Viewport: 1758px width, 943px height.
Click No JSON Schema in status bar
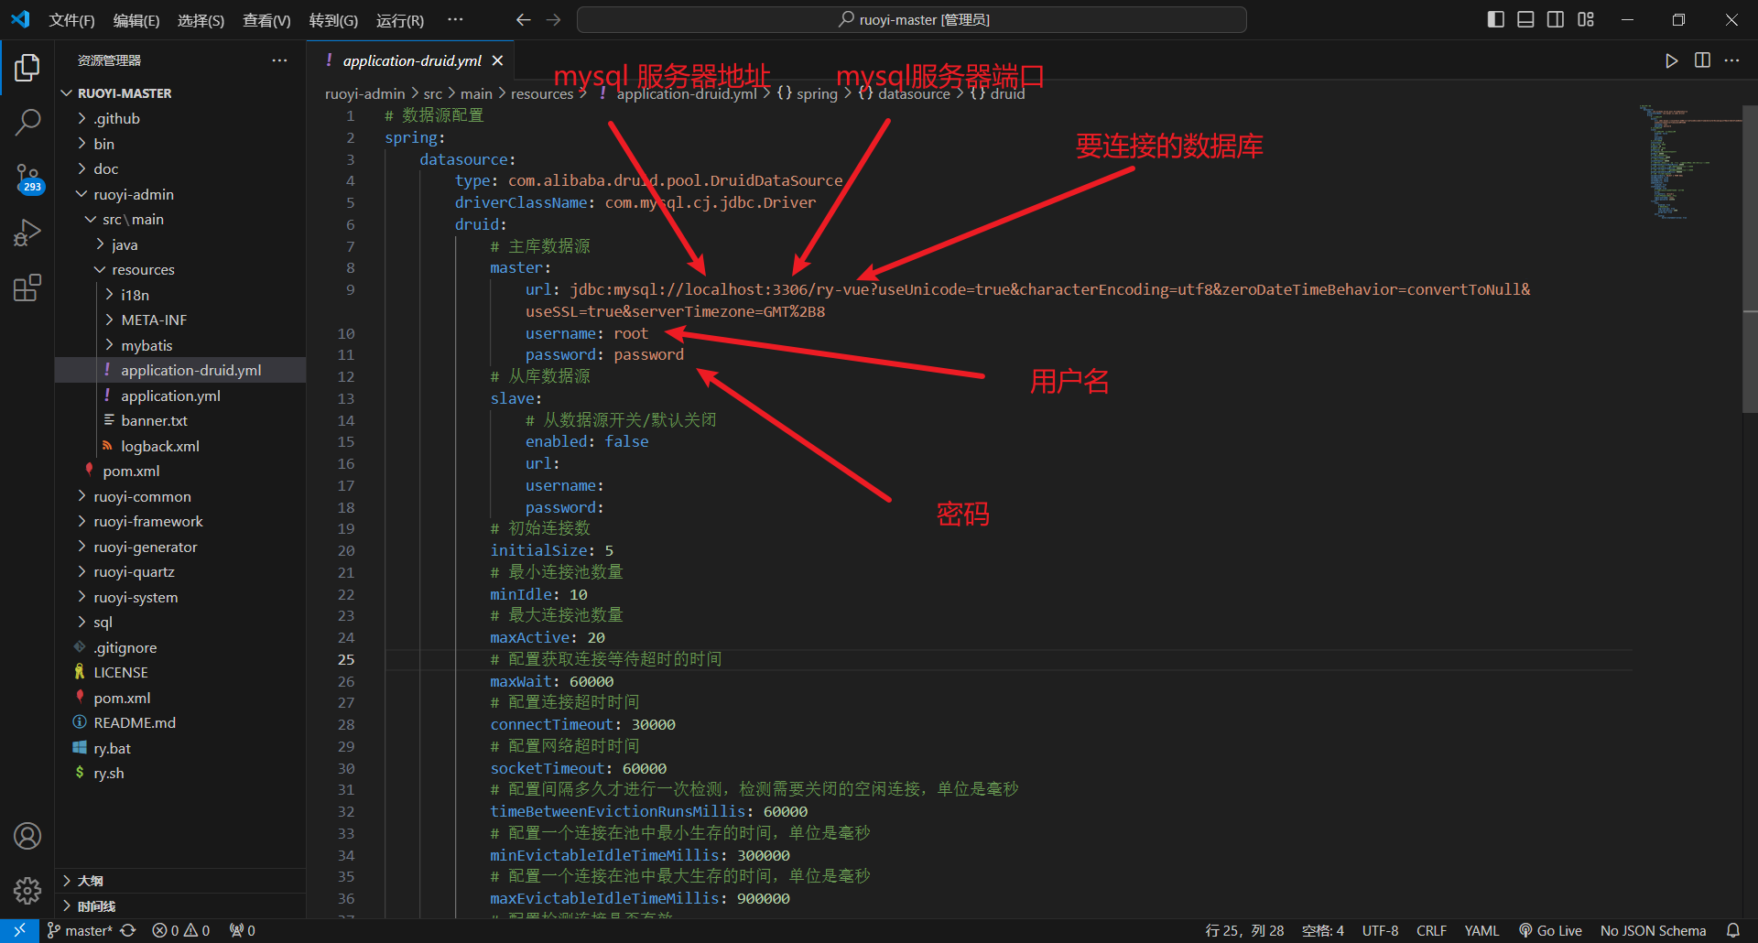click(x=1653, y=930)
